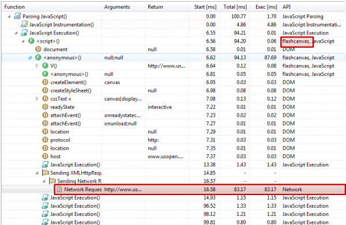This screenshot has width=346, height=225.
Task: Click the D icon beside document
Action: (x=39, y=49)
